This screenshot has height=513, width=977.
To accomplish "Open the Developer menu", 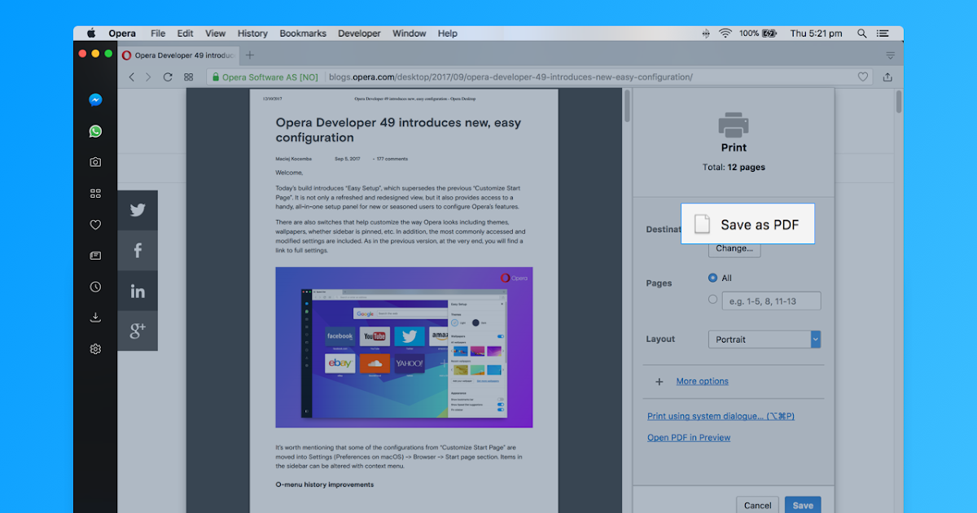I will [x=359, y=33].
